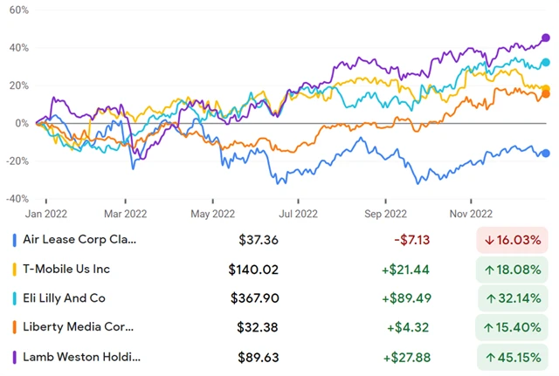Click the green 18.08% up badge
The height and width of the screenshot is (376, 559).
[513, 269]
